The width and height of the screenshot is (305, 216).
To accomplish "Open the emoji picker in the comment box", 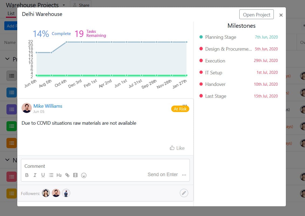I will pyautogui.click(x=84, y=175).
